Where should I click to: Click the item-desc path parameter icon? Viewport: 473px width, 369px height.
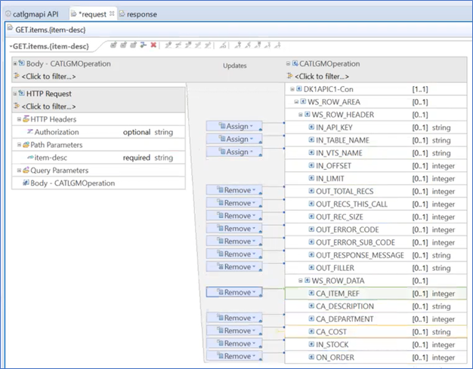click(30, 158)
